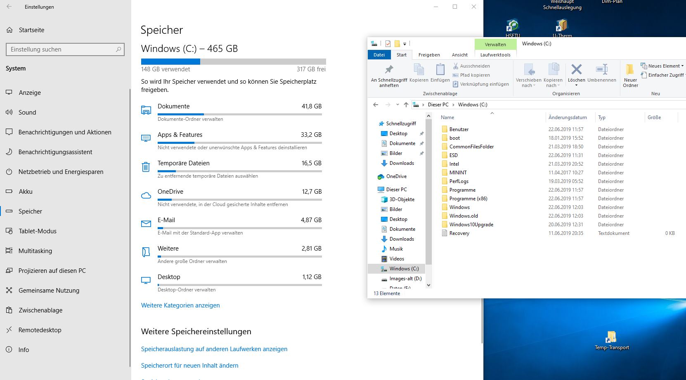Open quick access toolbar customize arrow
Viewport: 686px width, 380px height.
[405, 44]
